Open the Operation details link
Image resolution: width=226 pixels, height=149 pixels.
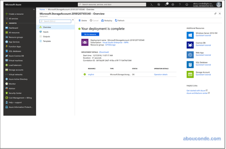click(161, 74)
